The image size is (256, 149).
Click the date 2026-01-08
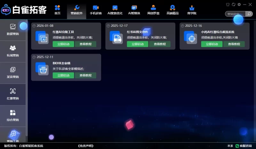pyautogui.click(x=45, y=26)
